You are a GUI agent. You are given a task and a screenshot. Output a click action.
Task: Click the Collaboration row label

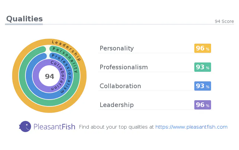(x=120, y=86)
